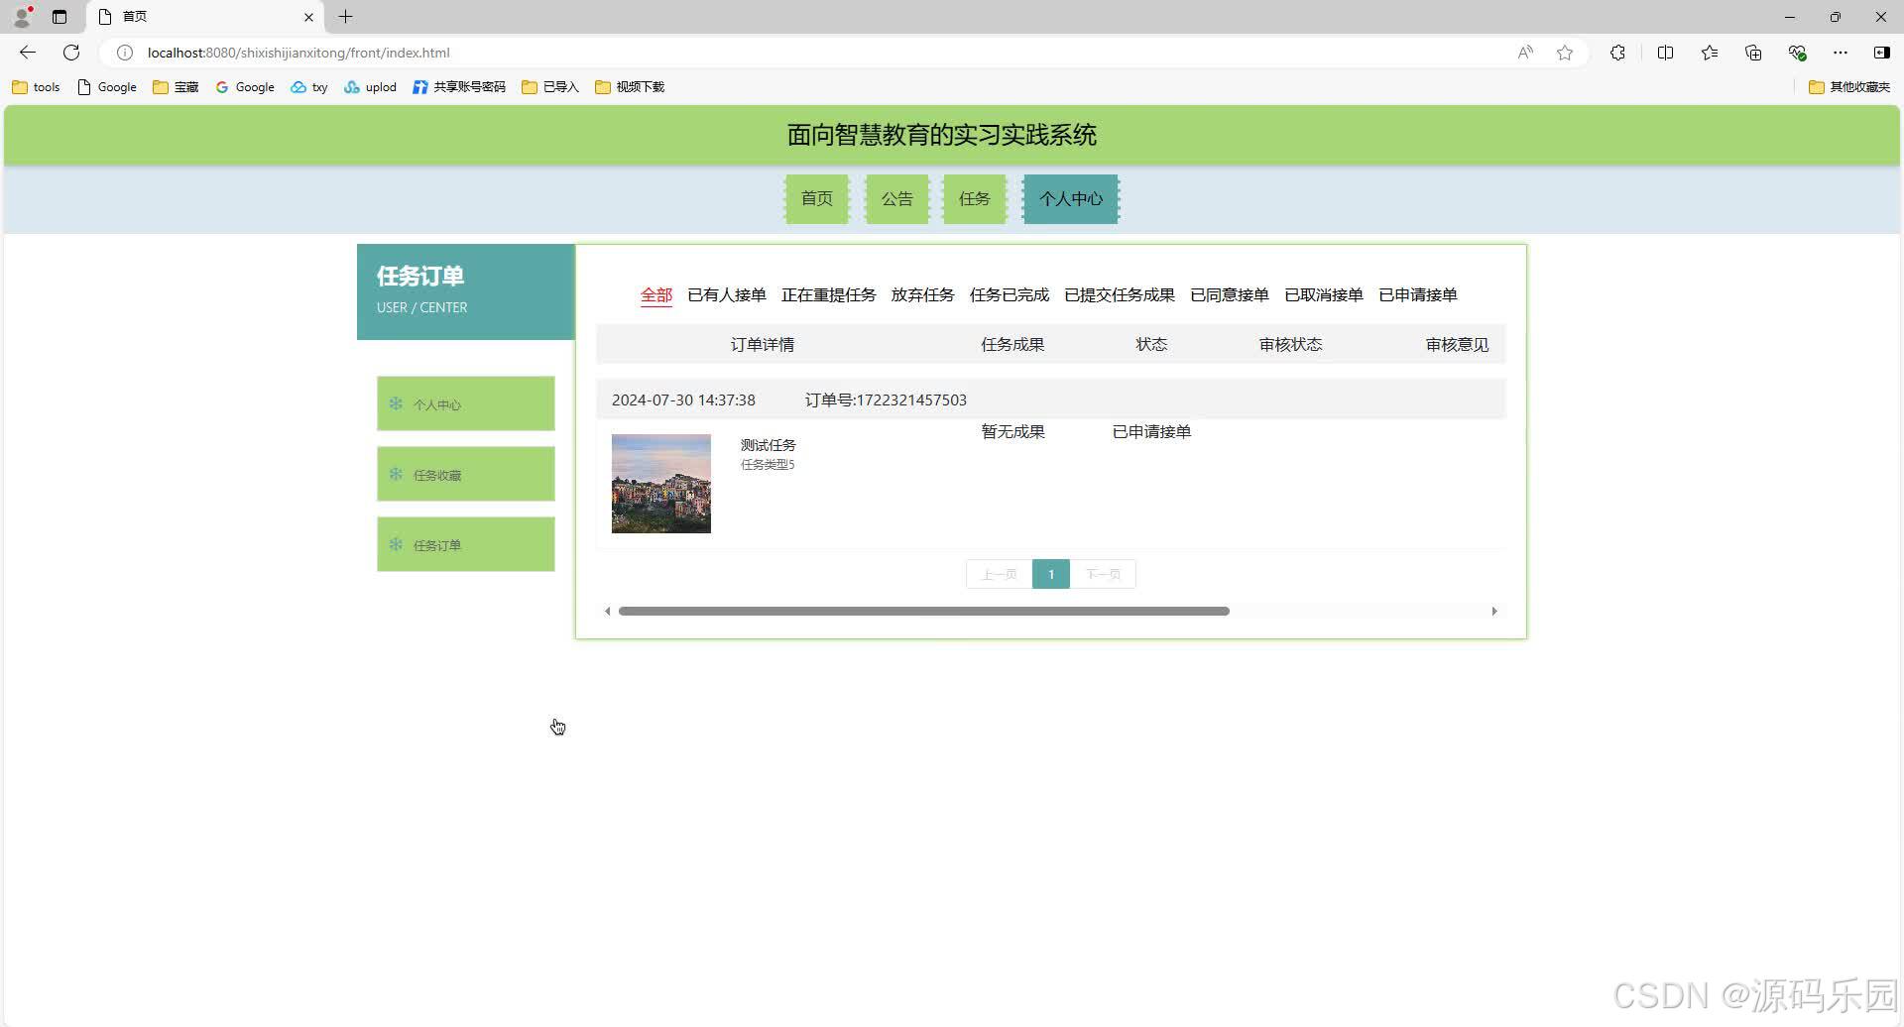Image resolution: width=1904 pixels, height=1027 pixels.
Task: Click the 已同意接单 filter toggle
Action: click(x=1229, y=294)
